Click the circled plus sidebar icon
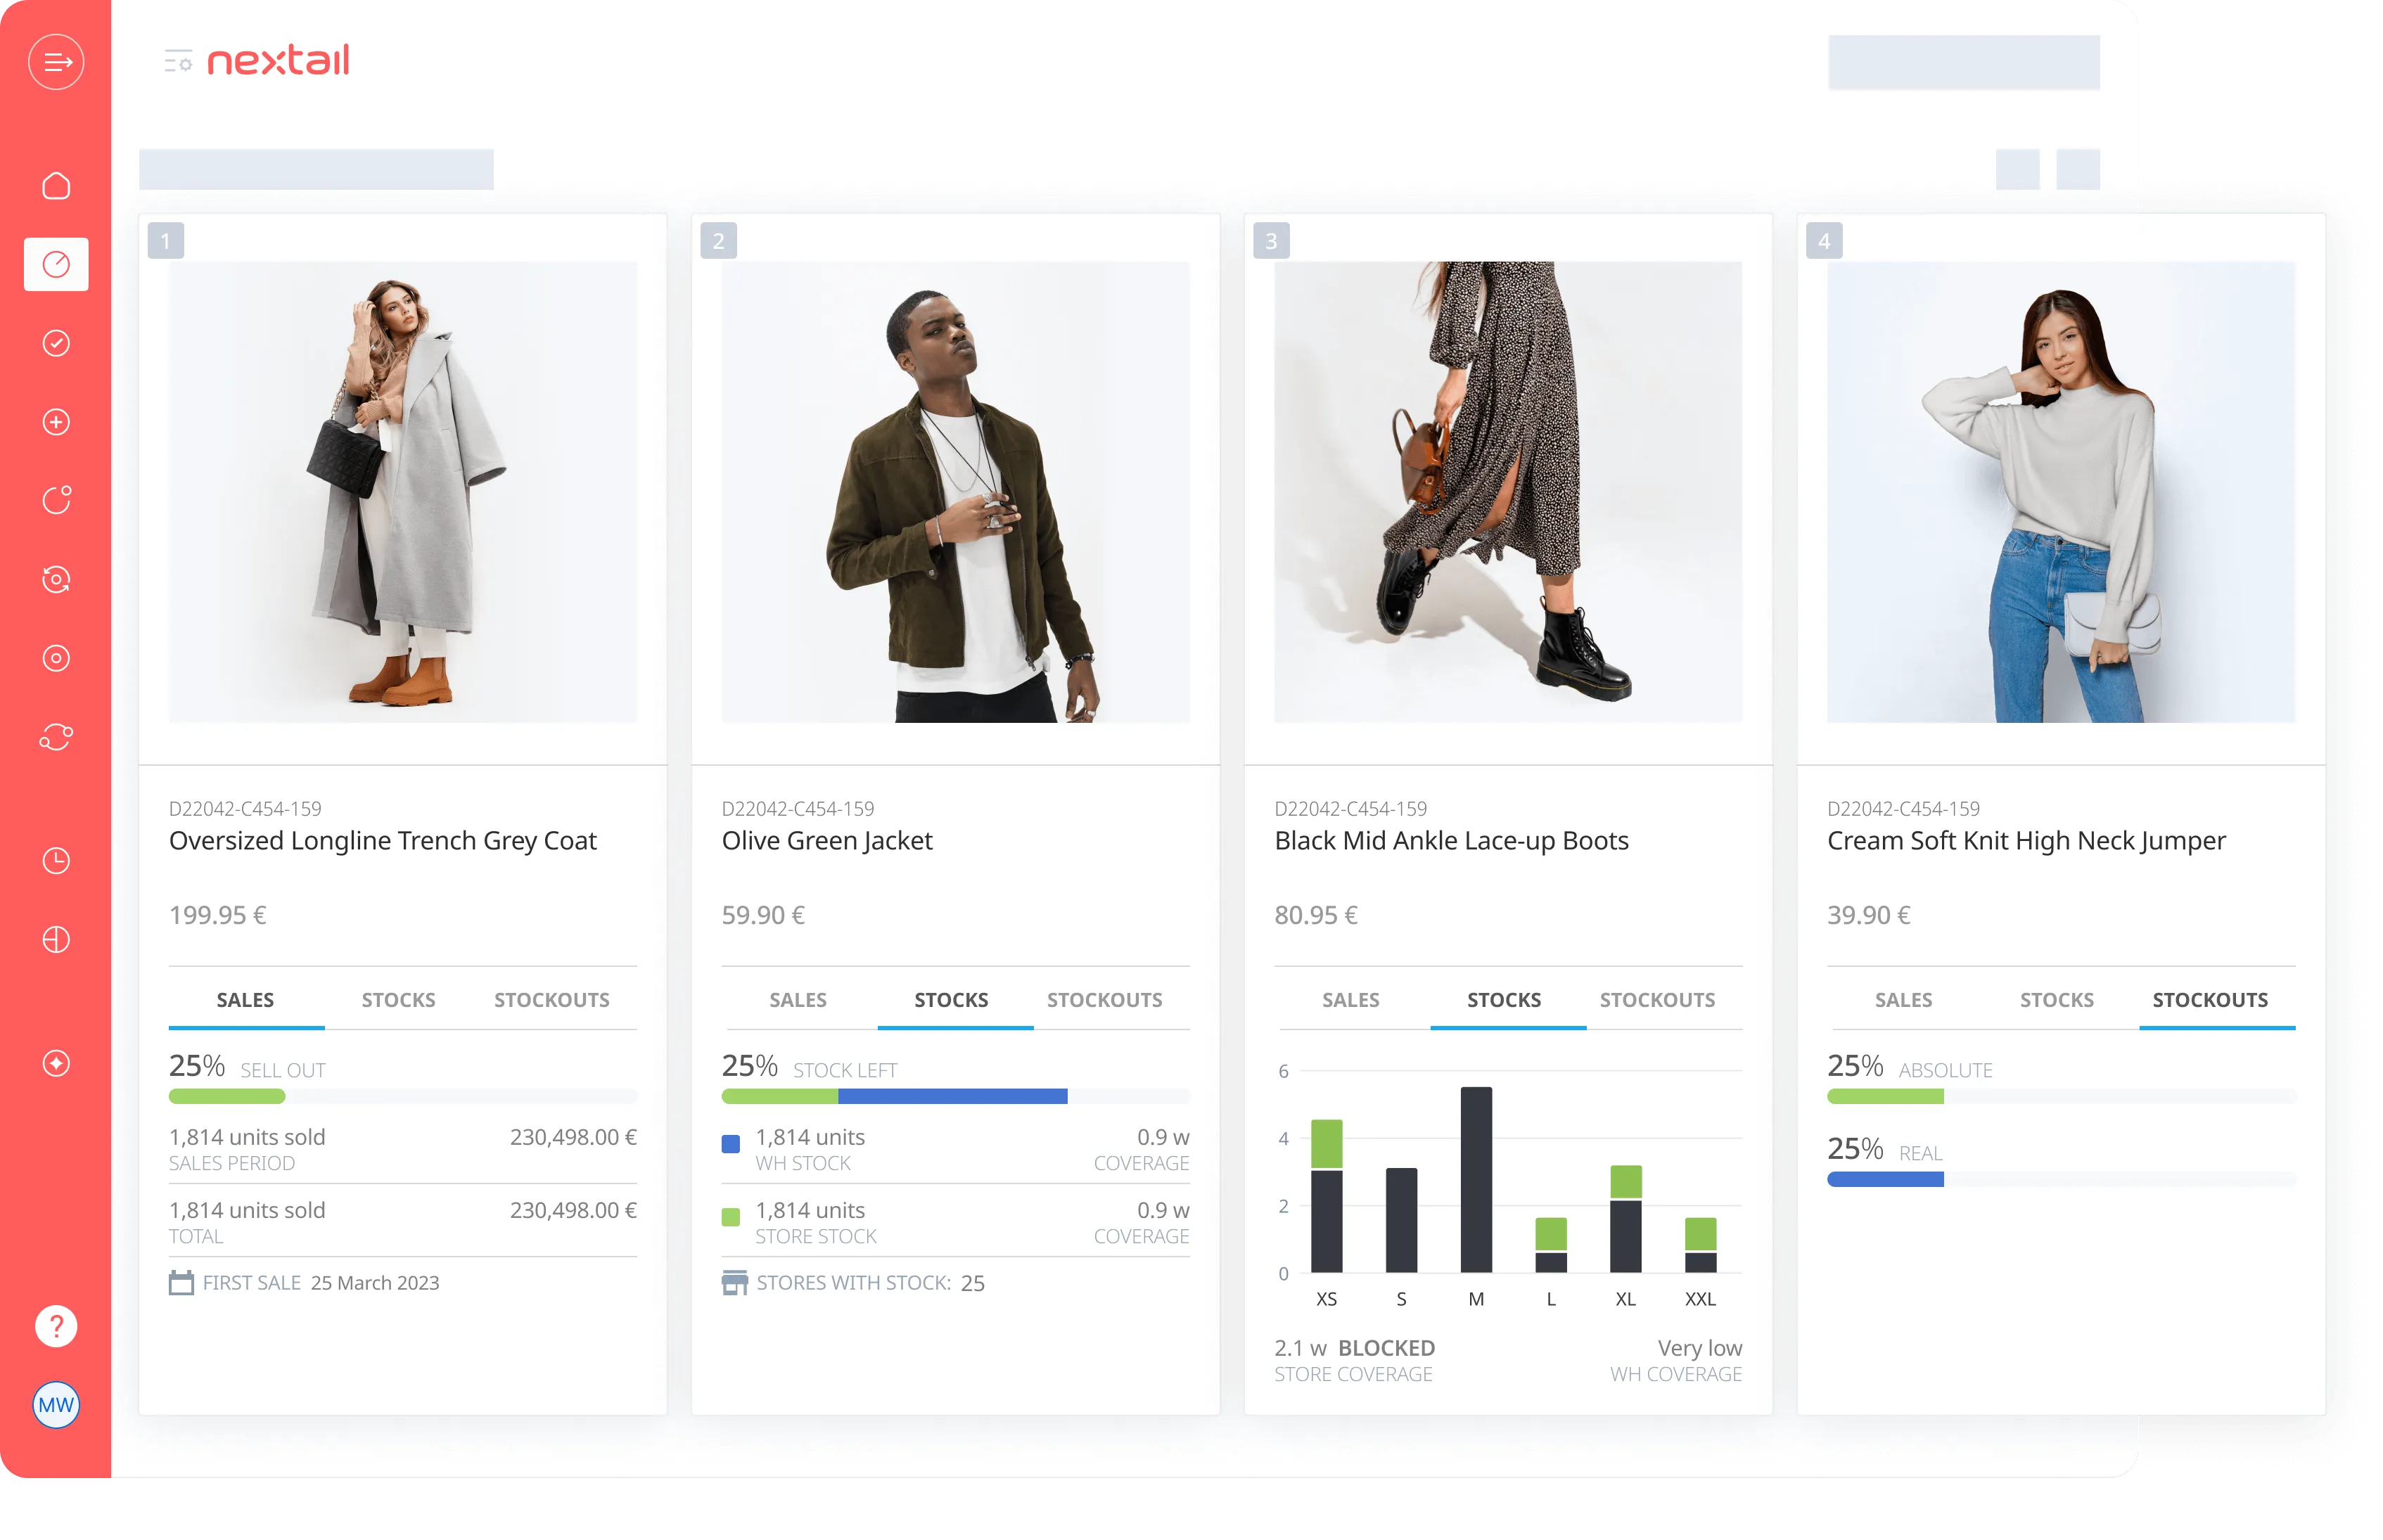 tap(56, 422)
